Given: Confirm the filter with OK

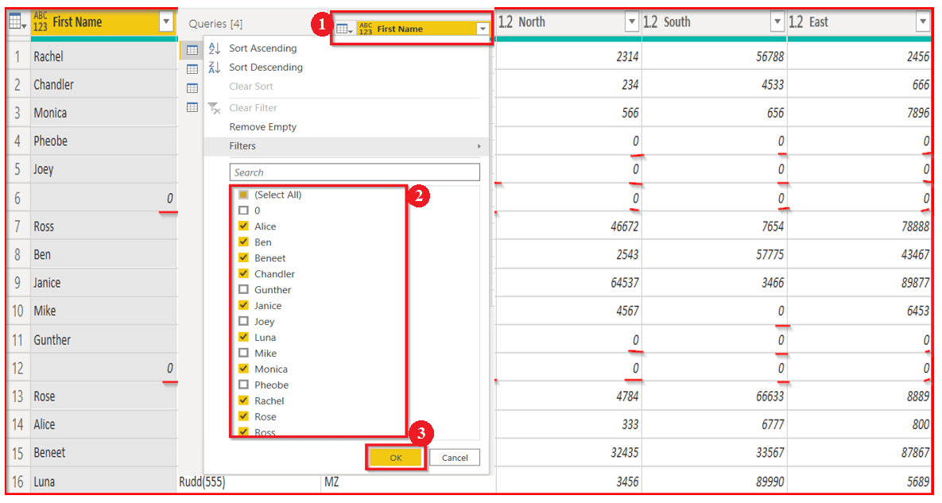Looking at the screenshot, I should 395,457.
